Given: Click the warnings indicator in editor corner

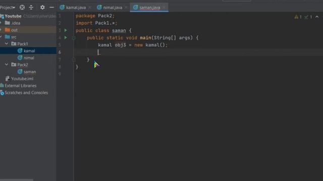Looking at the screenshot, I should point(298,17).
